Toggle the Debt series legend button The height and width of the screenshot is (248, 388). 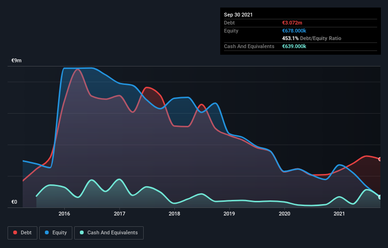click(x=22, y=233)
